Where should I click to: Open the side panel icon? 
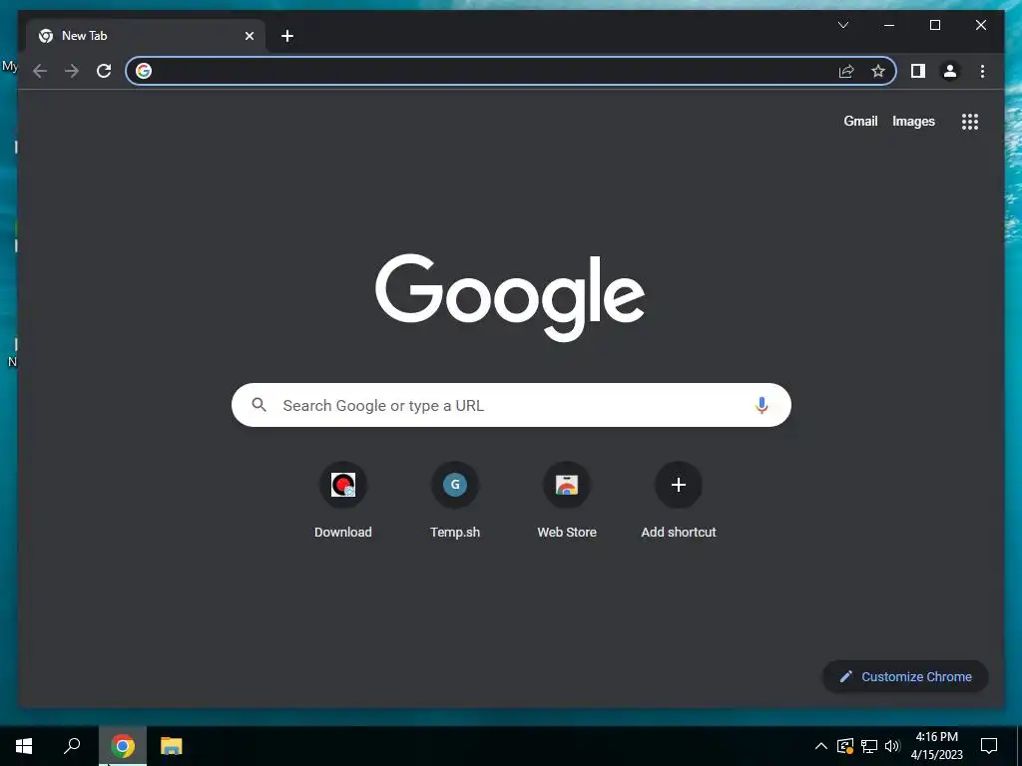(x=918, y=71)
